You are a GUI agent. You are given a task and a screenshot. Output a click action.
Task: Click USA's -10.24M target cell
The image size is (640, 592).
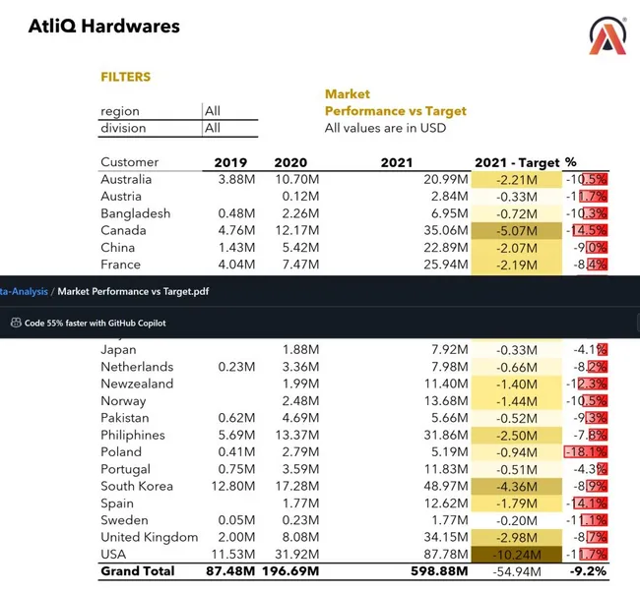click(517, 555)
